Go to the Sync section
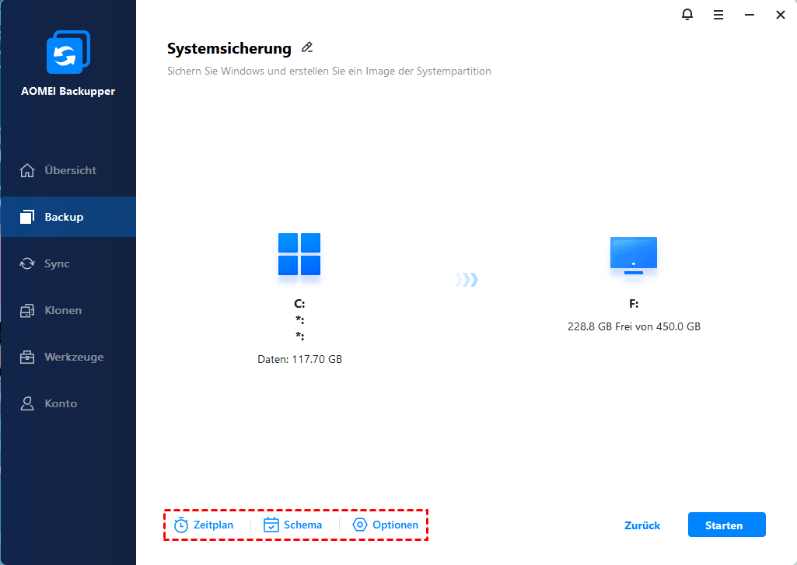Viewport: 797px width, 565px height. tap(68, 263)
